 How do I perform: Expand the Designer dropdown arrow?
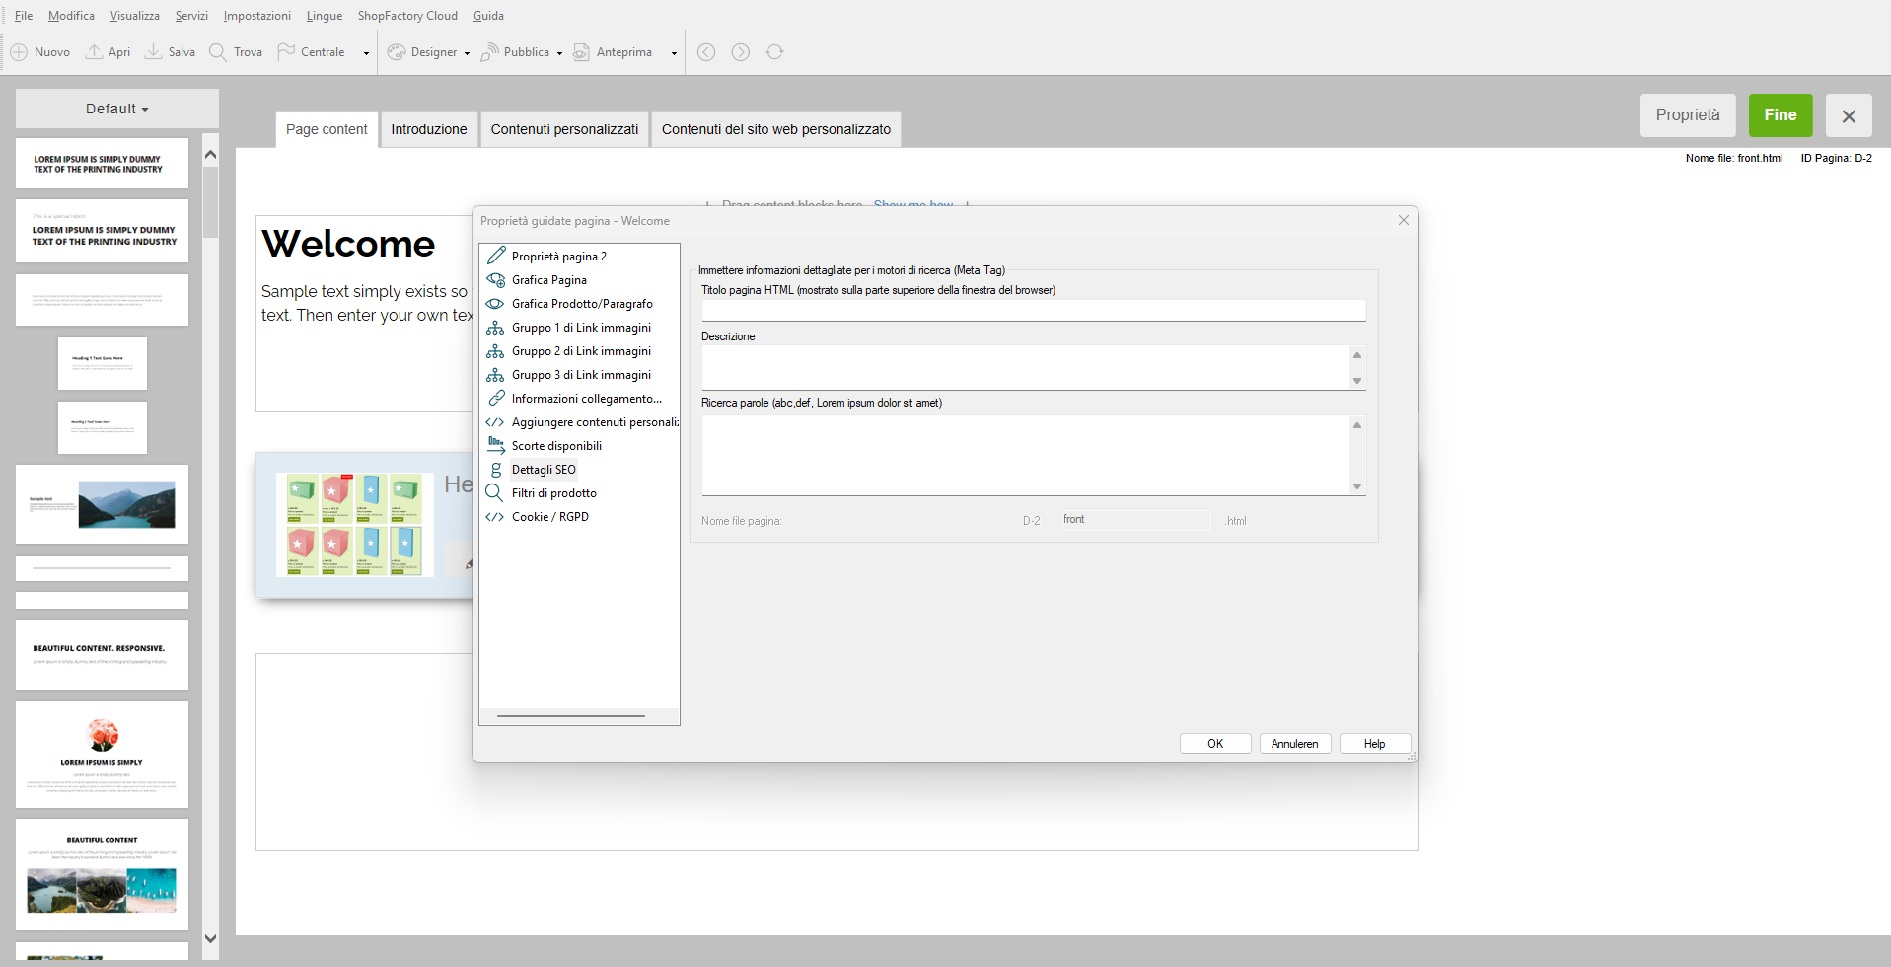pos(467,53)
